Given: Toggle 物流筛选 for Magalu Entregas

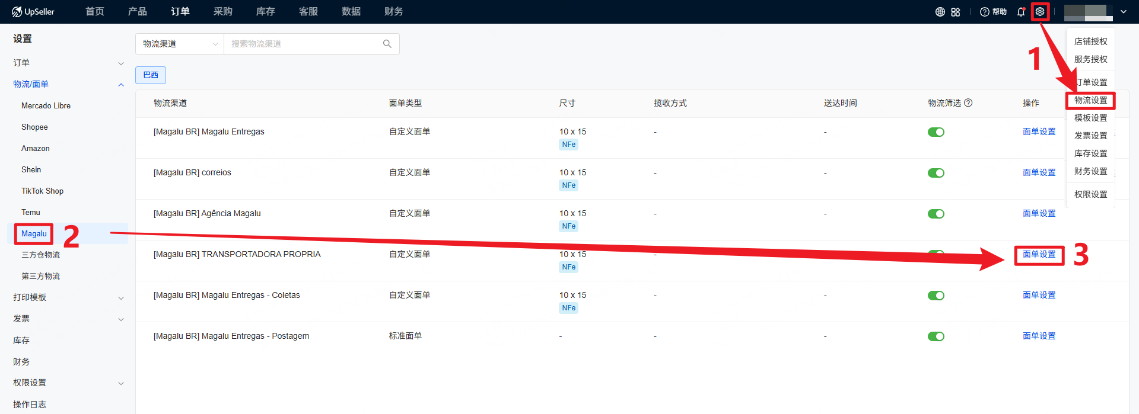Looking at the screenshot, I should coord(936,132).
